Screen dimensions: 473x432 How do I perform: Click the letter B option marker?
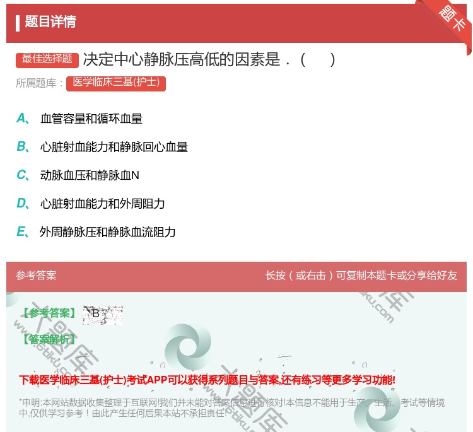[23, 147]
